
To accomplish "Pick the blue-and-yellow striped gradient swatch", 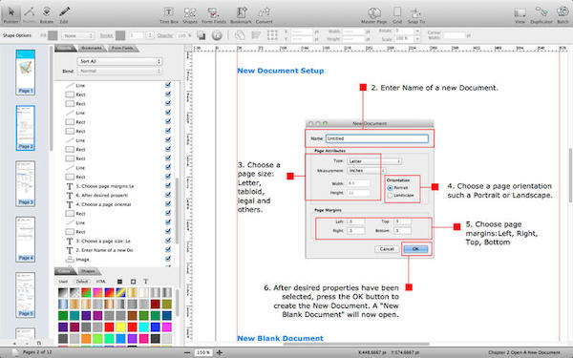I will coord(120,293).
